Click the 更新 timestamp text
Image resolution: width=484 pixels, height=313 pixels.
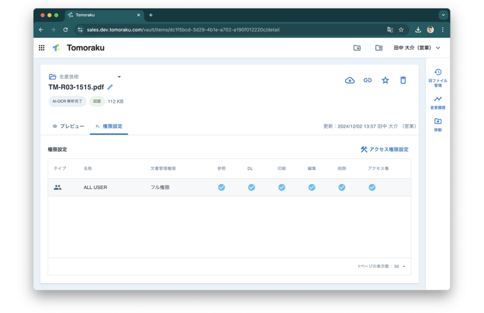[370, 126]
